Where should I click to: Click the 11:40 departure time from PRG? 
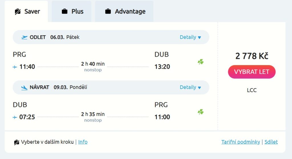pos(27,67)
